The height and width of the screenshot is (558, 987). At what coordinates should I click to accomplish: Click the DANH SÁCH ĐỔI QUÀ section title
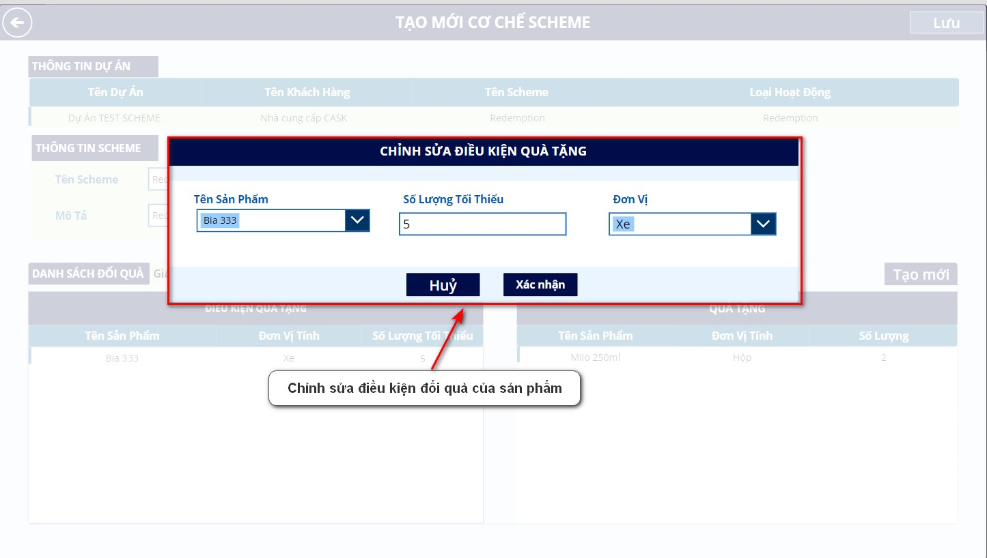[x=88, y=274]
